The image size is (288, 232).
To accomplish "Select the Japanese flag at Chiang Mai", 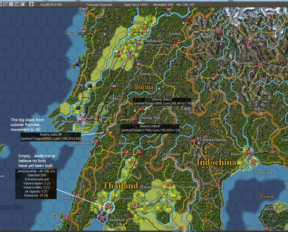I will pos(132,119).
